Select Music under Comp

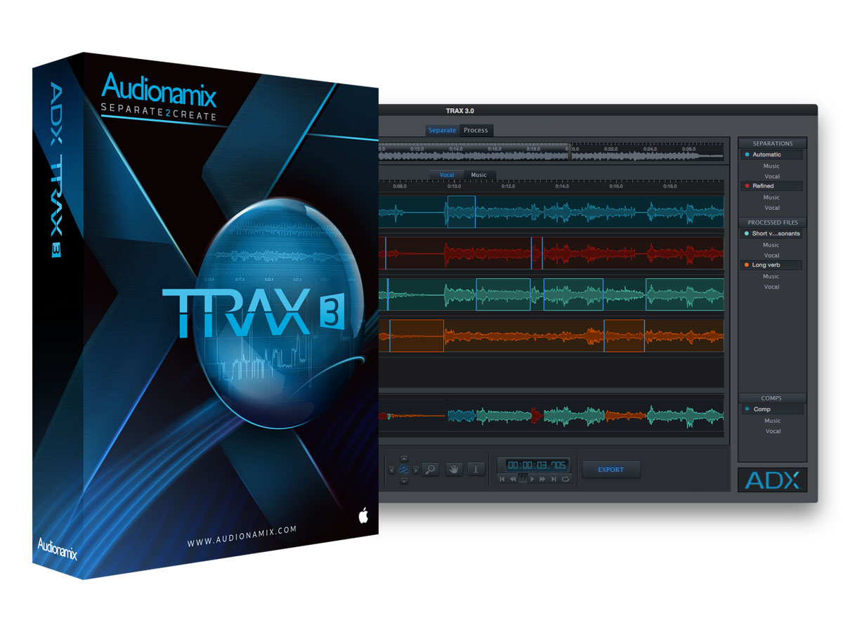pyautogui.click(x=772, y=421)
